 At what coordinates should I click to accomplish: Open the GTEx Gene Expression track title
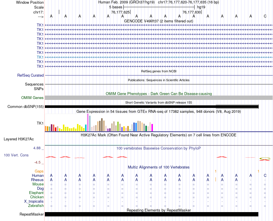pyautogui.click(x=159, y=111)
